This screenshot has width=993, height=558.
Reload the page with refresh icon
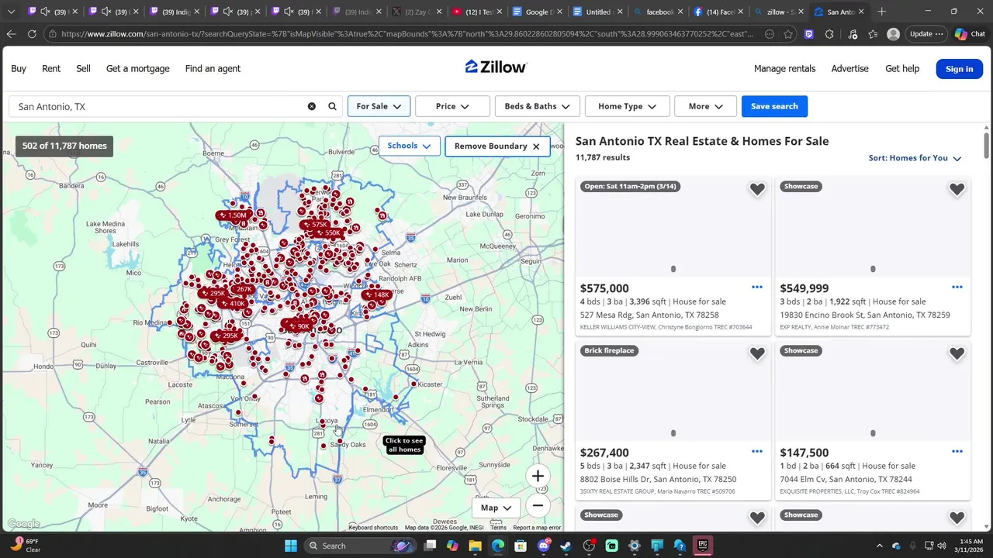[32, 34]
